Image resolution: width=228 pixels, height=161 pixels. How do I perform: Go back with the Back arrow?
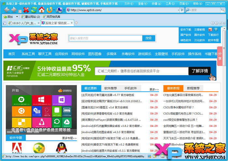7,10
